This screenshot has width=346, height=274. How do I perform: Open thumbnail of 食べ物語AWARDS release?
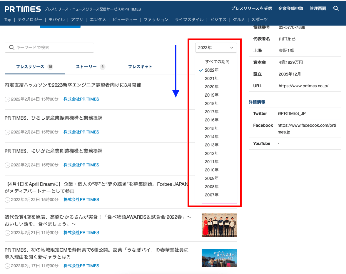pyautogui.click(x=219, y=225)
